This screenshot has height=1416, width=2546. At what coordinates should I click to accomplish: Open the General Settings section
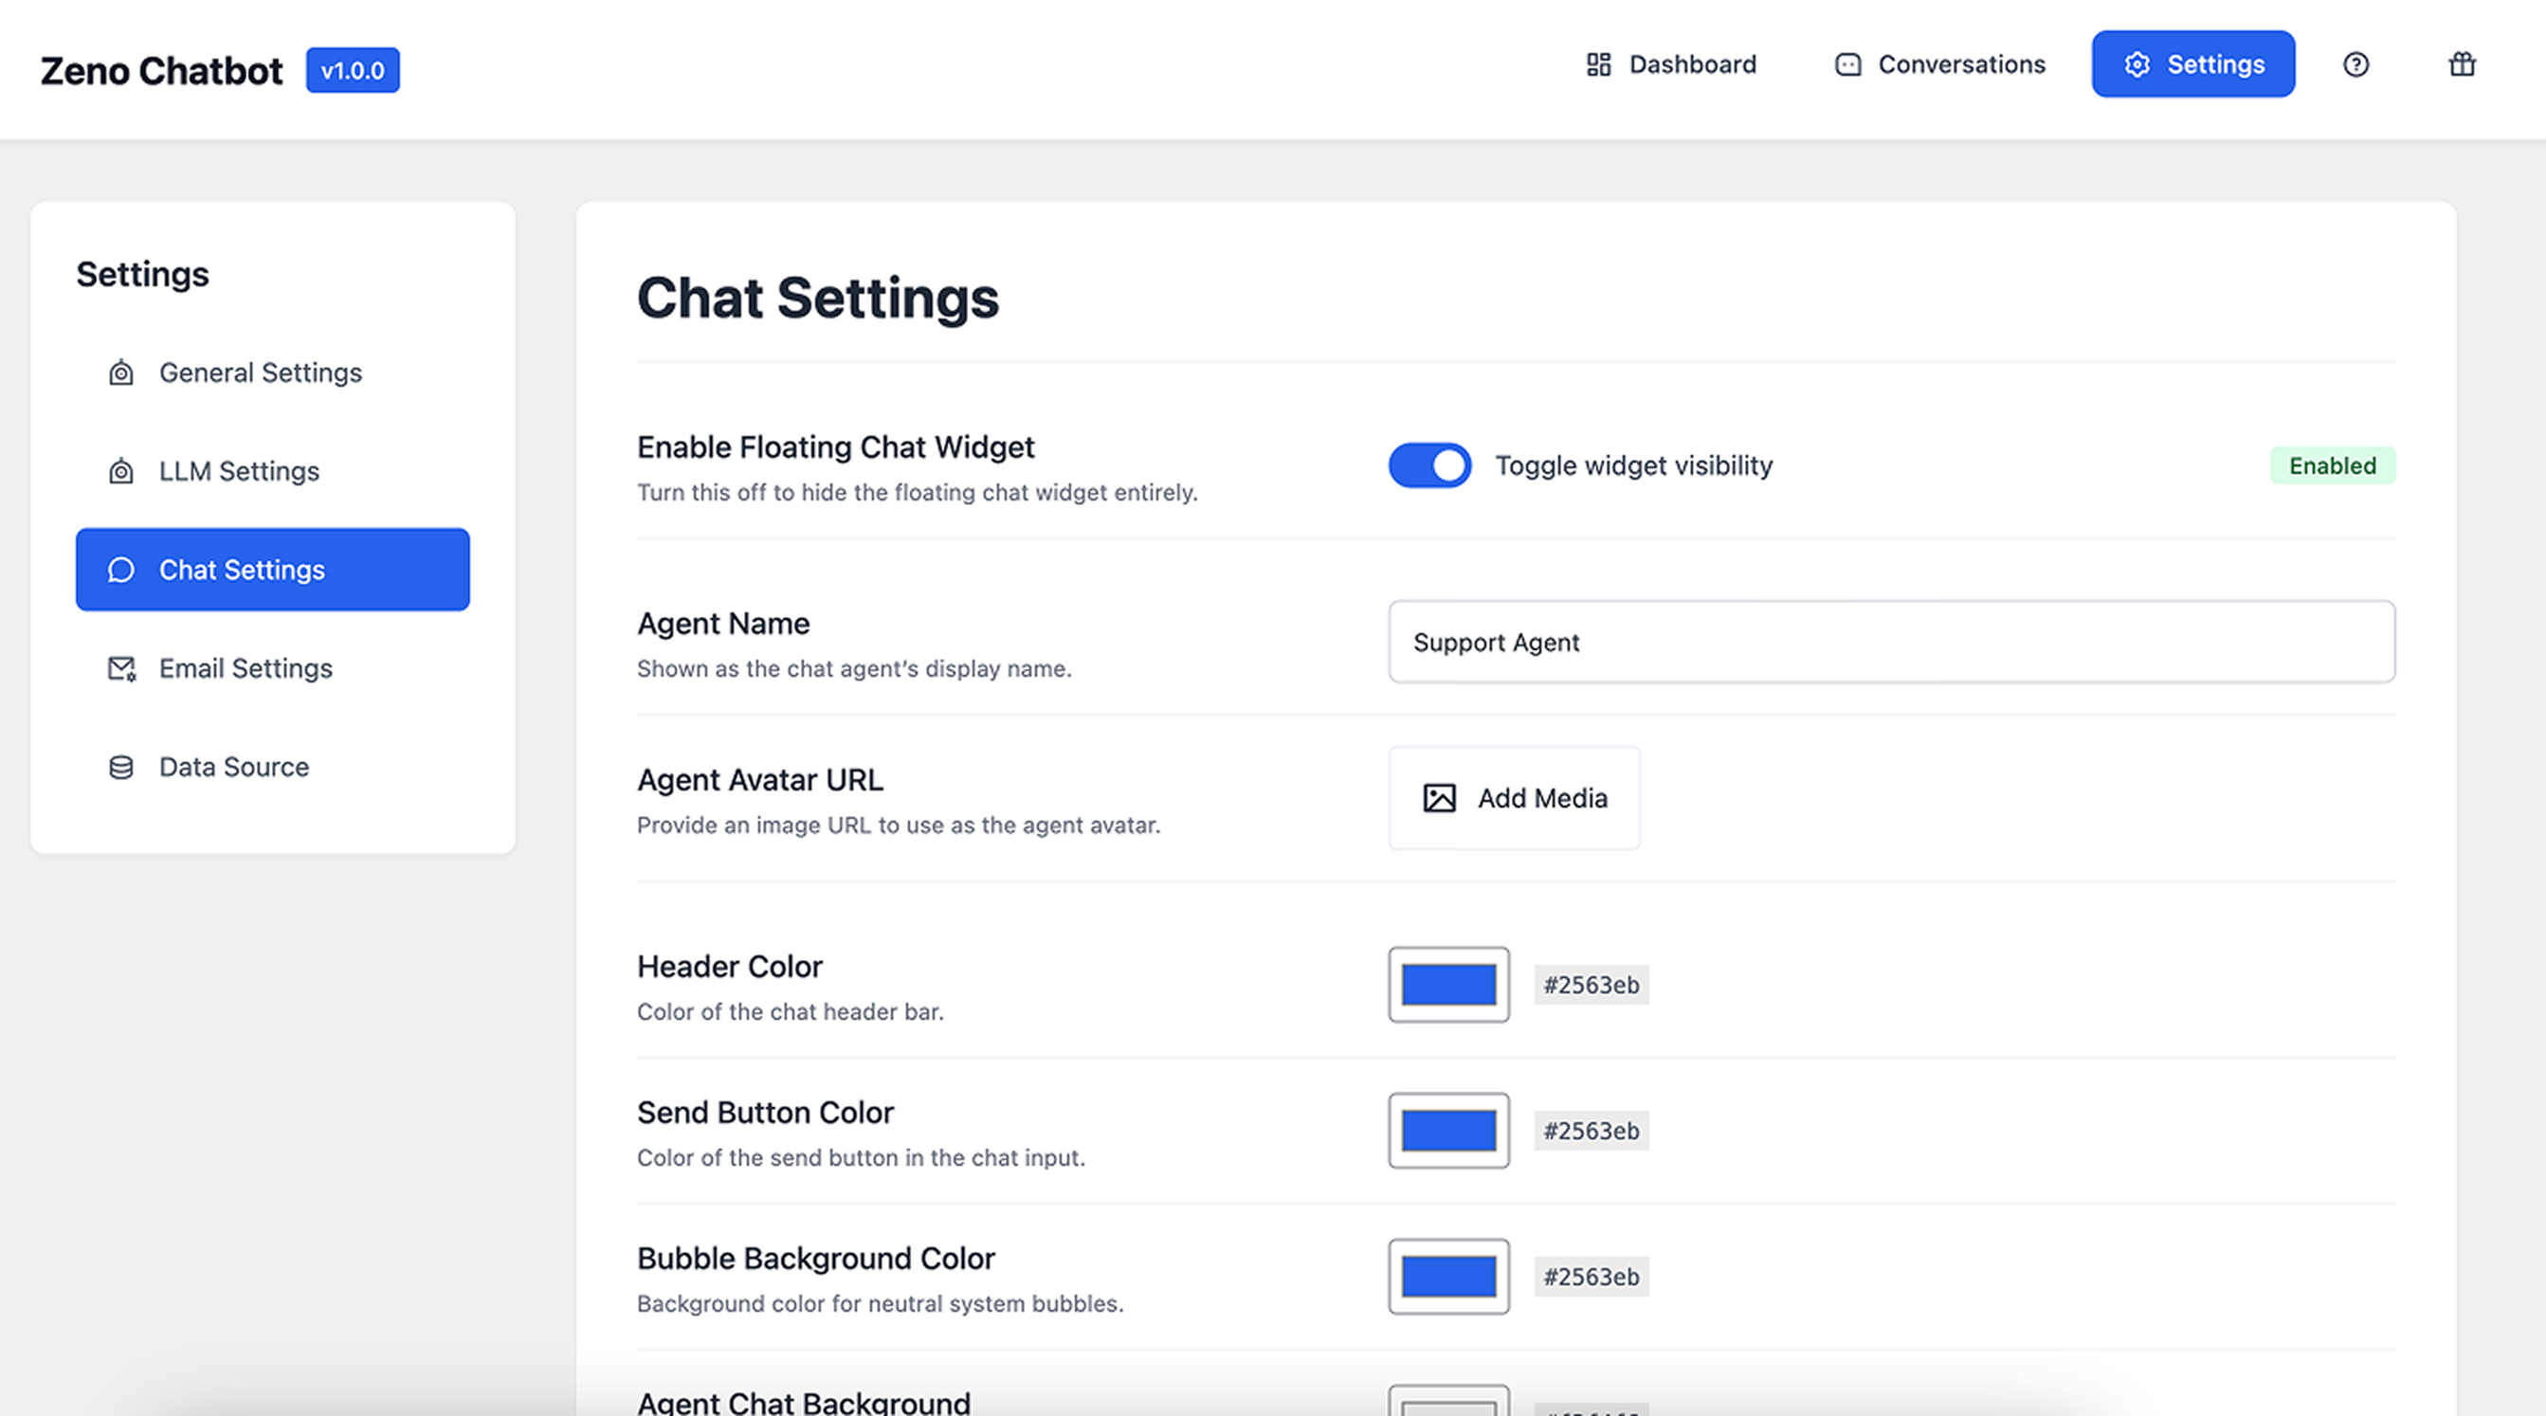click(260, 372)
